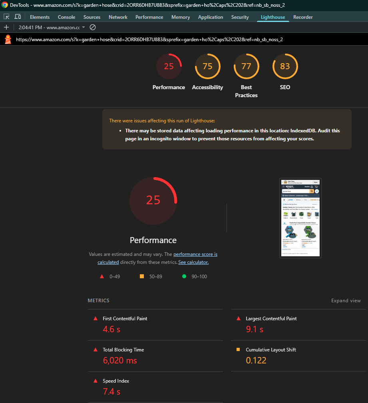This screenshot has height=403, width=368.
Task: Click the IndexedDB warning message text
Action: coord(233,135)
